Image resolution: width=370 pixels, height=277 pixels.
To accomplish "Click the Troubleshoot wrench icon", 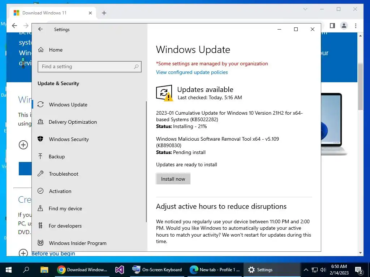I will click(x=40, y=173).
